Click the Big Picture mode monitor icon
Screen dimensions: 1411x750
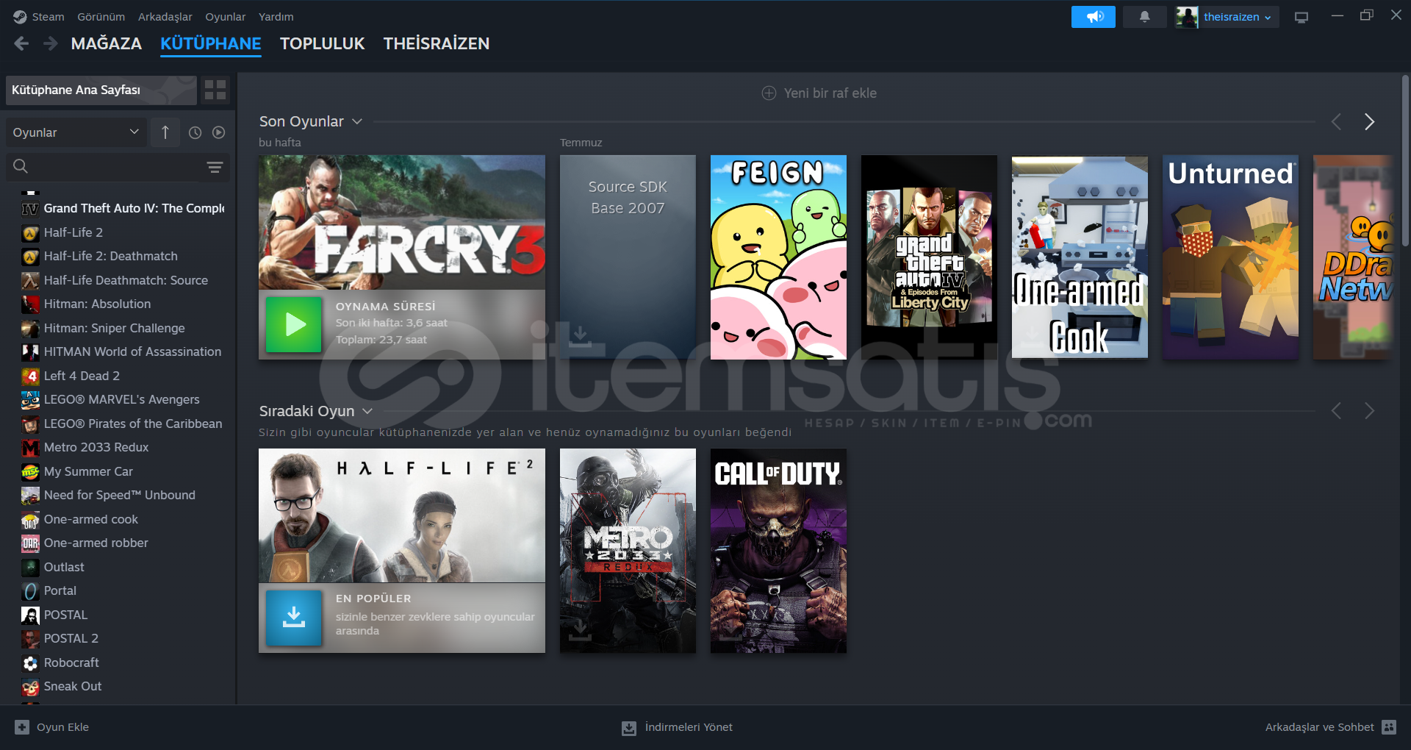1302,17
